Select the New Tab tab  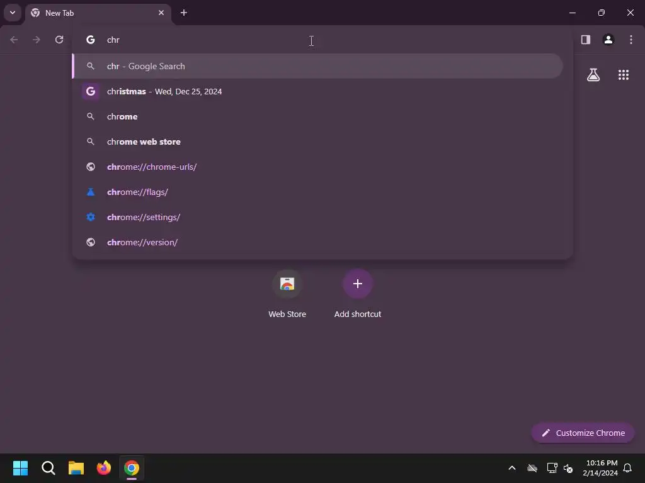tap(98, 13)
